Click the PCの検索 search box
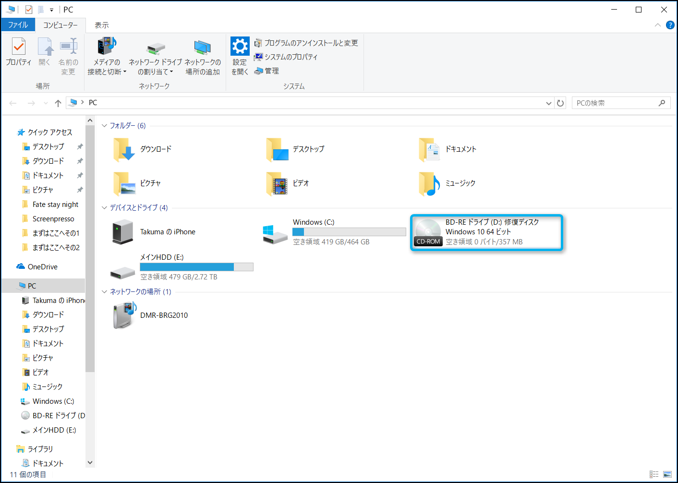 (616, 103)
